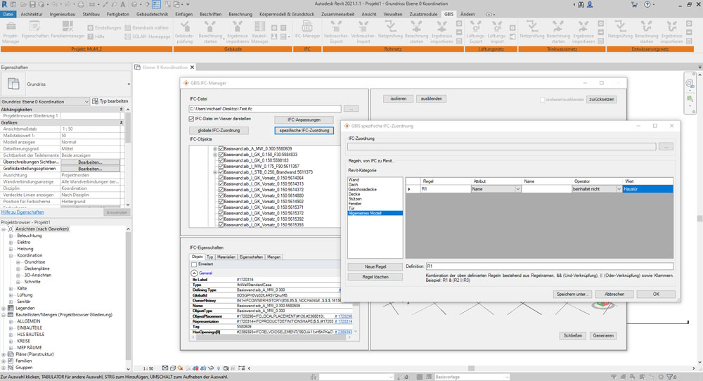Viewport: 703px width, 381px height.
Task: Uncheck Basiswand aib_I_MW_0.175_F90:5611357 checkbox
Action: pos(221,166)
